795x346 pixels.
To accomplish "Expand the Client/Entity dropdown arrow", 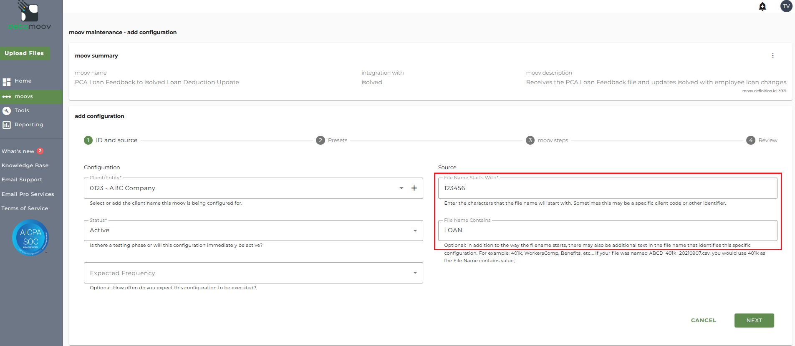I will [401, 188].
